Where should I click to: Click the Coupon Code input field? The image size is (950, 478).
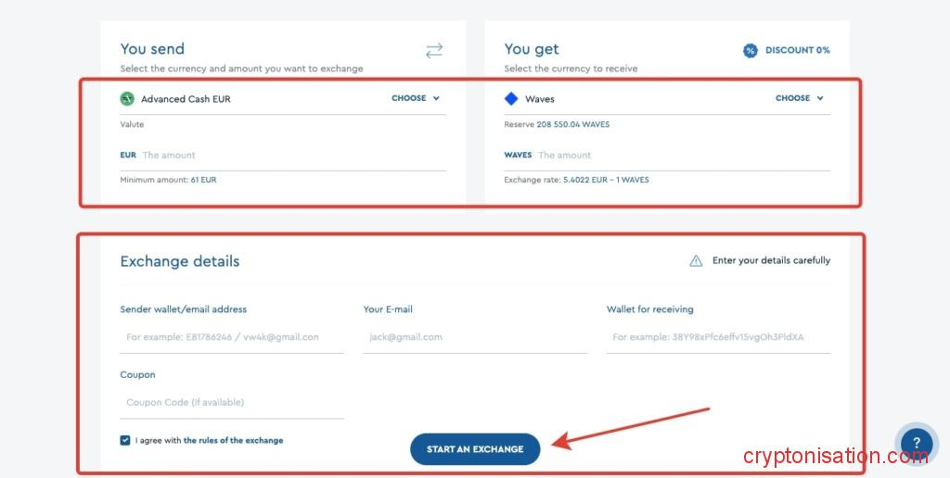[232, 403]
